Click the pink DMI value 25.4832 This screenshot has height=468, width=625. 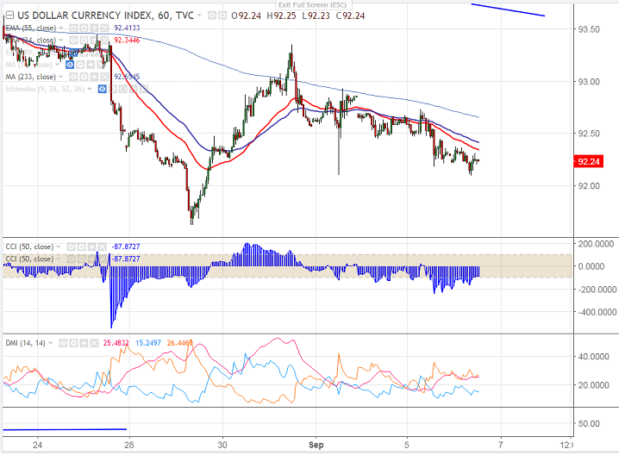[x=116, y=343]
